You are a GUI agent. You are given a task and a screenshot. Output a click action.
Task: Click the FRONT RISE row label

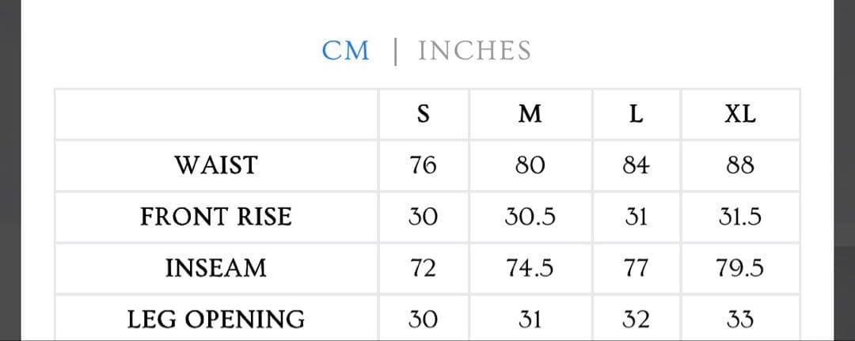[216, 217]
